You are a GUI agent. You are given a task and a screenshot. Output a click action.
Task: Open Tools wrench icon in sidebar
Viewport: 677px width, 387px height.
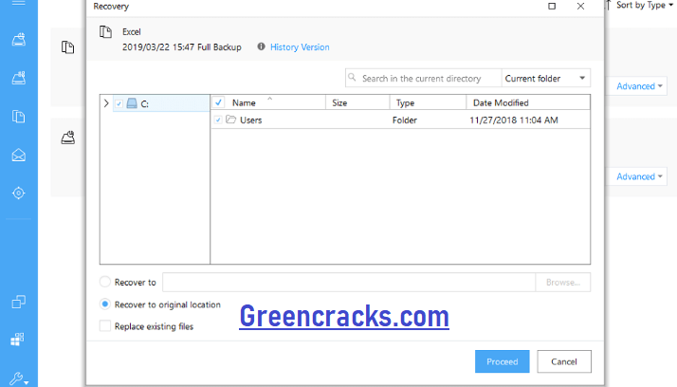coord(18,379)
